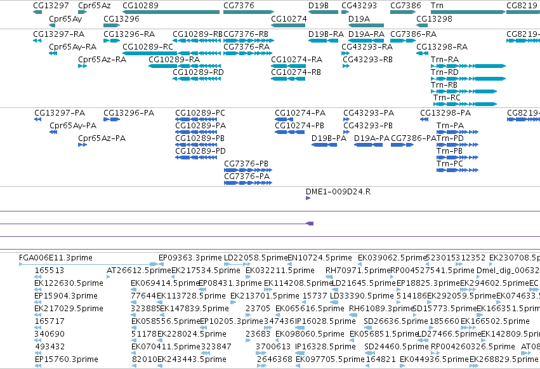
Task: Click transcript CG10289-RD label
Action: [198, 72]
